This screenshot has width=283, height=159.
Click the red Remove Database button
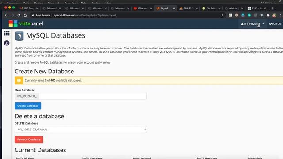tap(29, 140)
